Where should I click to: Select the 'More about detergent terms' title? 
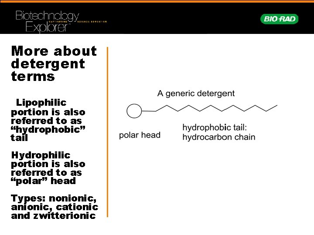54,64
